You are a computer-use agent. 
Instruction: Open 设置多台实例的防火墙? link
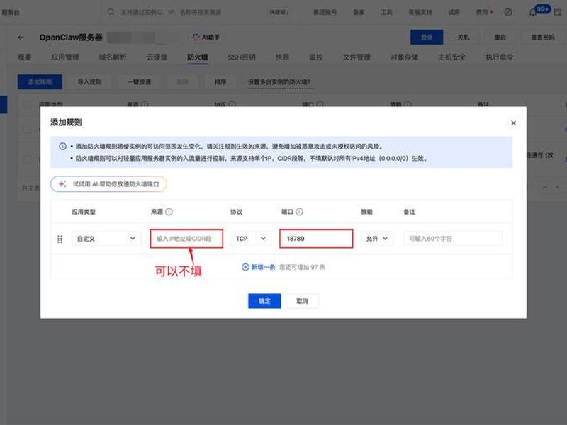pos(279,82)
